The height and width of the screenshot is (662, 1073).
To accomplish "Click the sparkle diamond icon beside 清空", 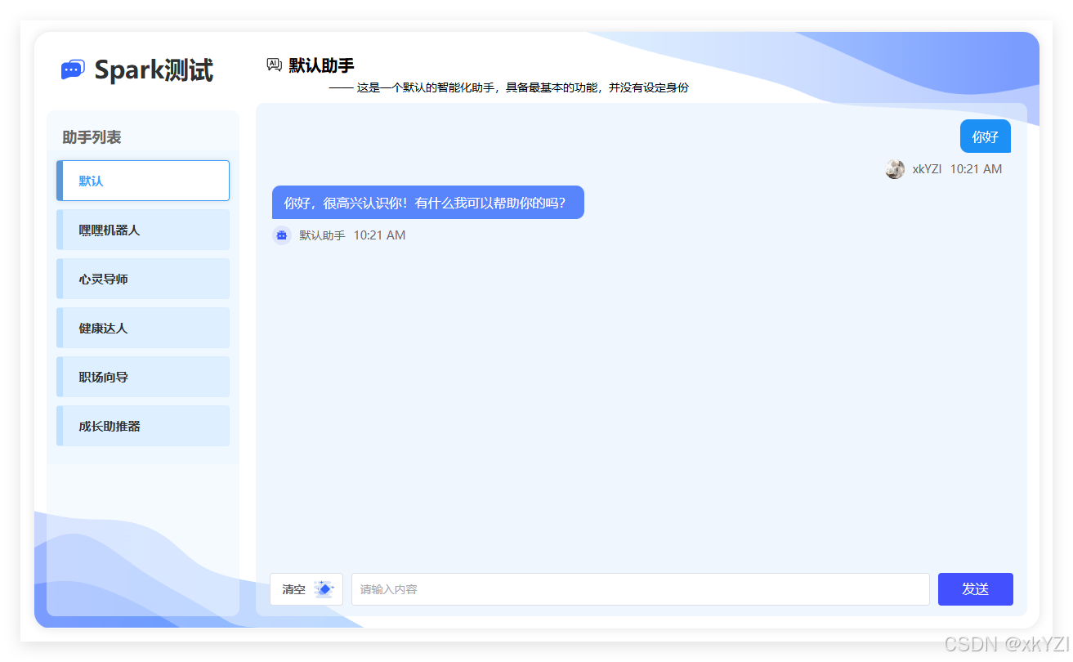I will pyautogui.click(x=325, y=588).
